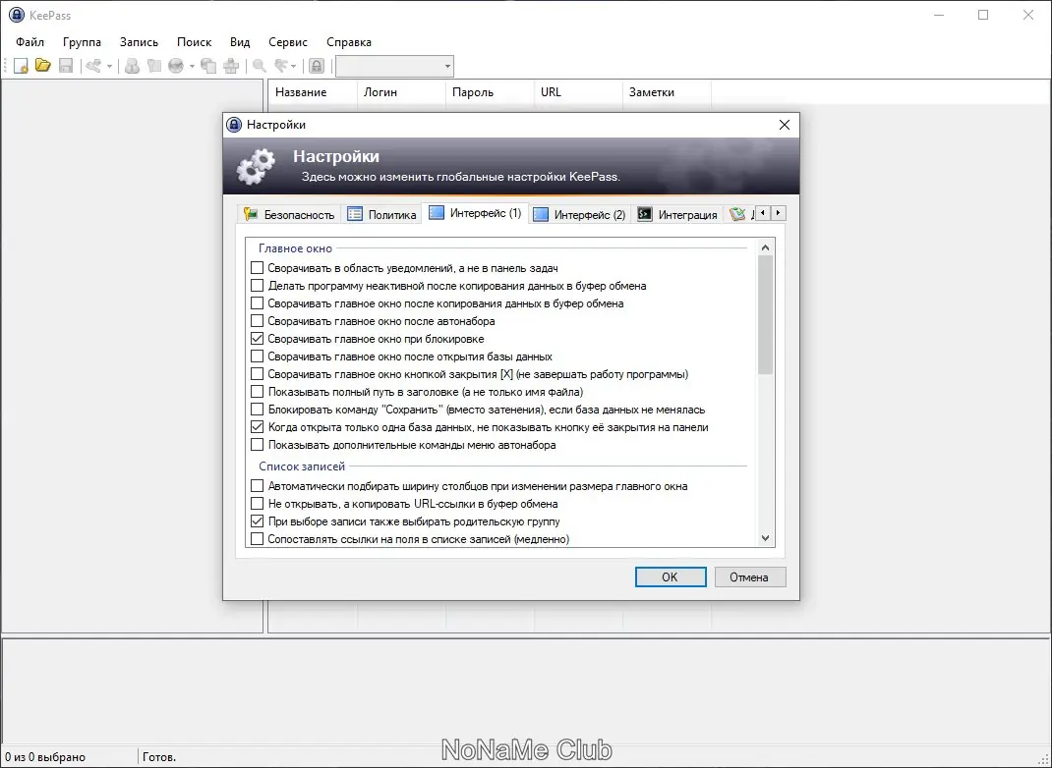Viewport: 1052px width, 768px height.
Task: Uncheck При выборе записи также выбирать родительскую группу
Action: tap(257, 521)
